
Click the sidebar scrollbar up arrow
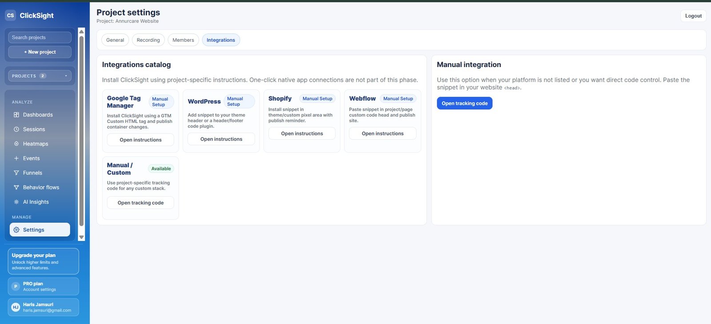tap(81, 32)
